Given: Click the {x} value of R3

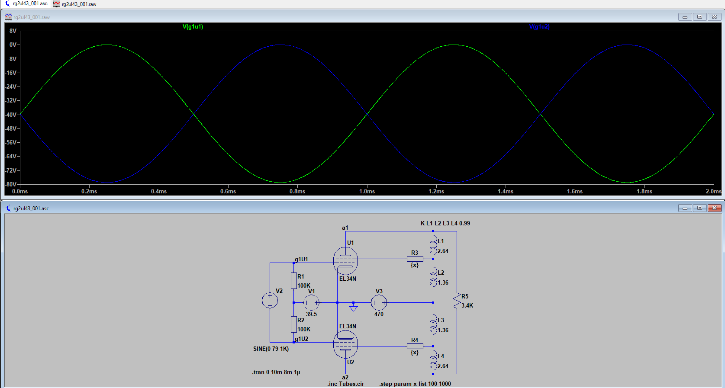Looking at the screenshot, I should tap(415, 266).
